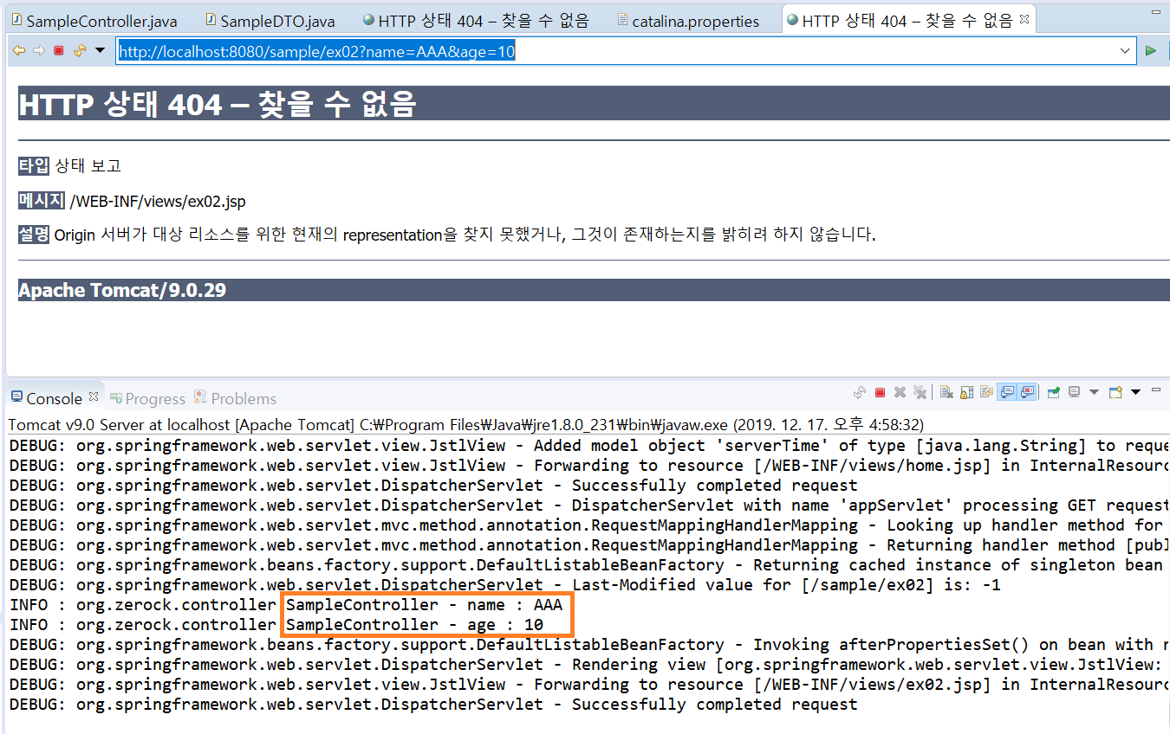This screenshot has width=1170, height=734.
Task: Toggle Scroll Lock in the Console
Action: [x=966, y=392]
